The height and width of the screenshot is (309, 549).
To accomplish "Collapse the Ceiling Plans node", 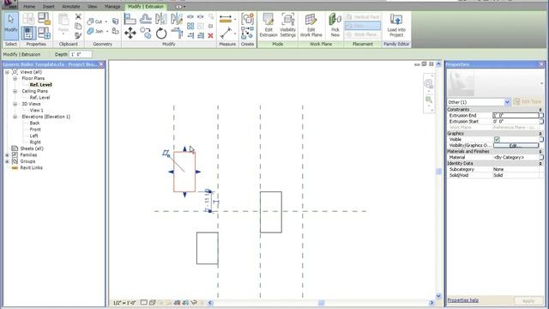I will tap(15, 91).
